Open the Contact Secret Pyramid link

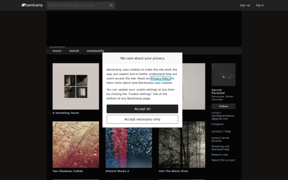220,139
